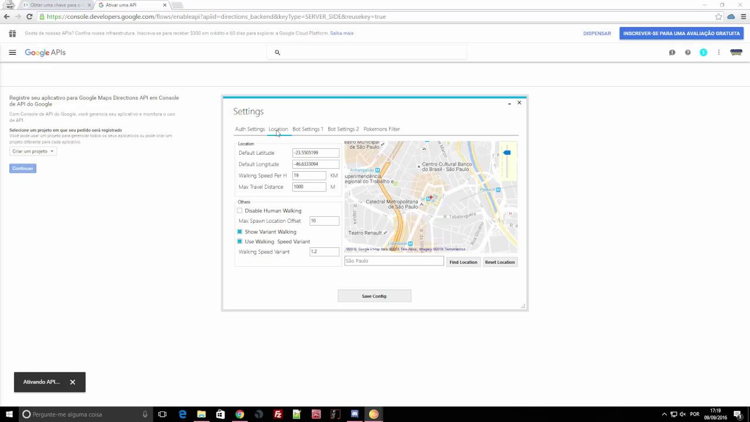This screenshot has width=750, height=422.
Task: Click the Continuar button
Action: [23, 168]
